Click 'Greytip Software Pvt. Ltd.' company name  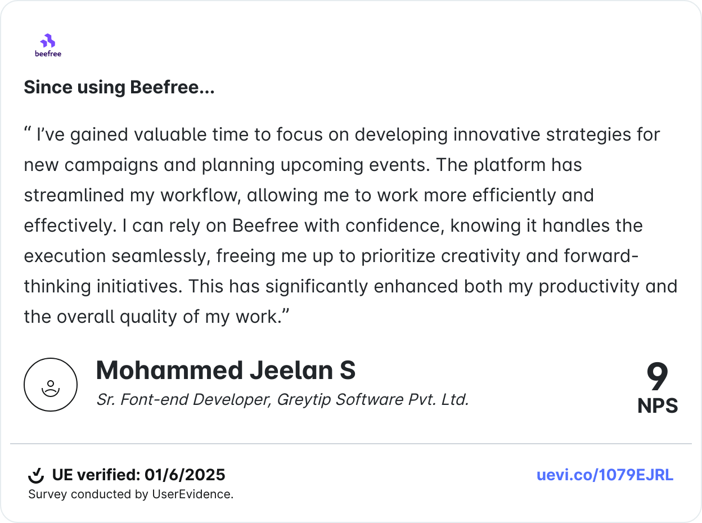click(x=373, y=400)
